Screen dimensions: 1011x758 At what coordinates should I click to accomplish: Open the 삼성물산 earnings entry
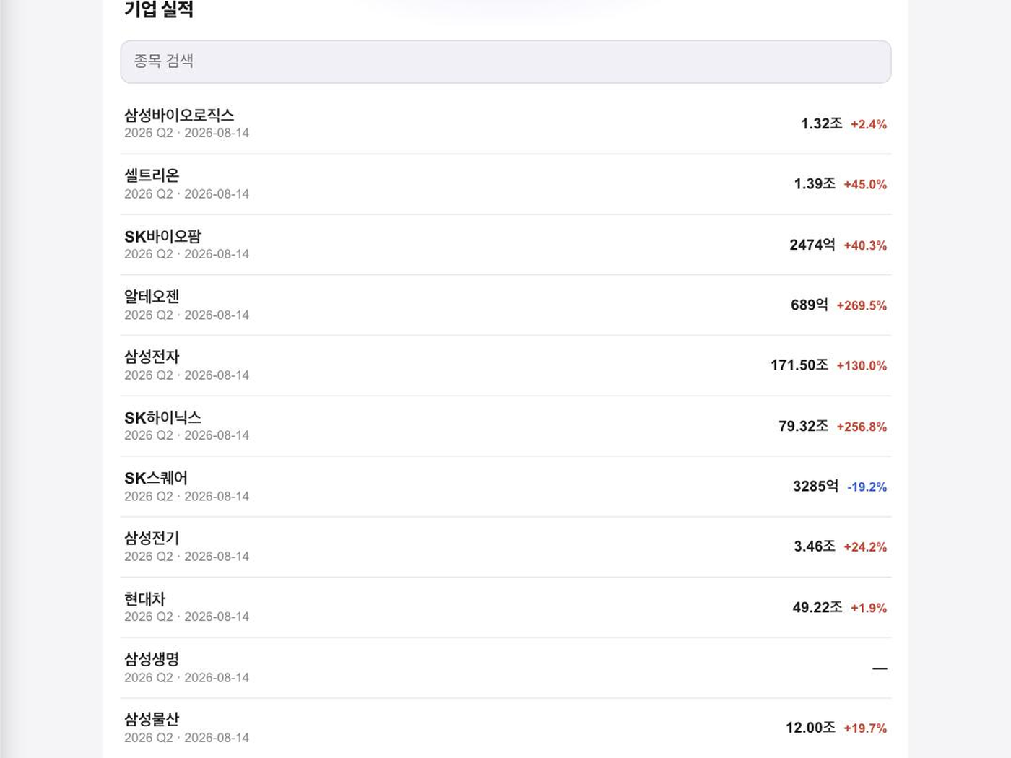(x=506, y=728)
